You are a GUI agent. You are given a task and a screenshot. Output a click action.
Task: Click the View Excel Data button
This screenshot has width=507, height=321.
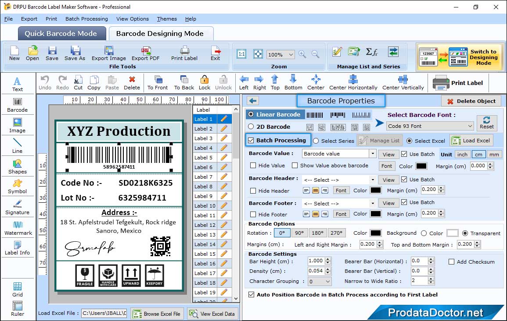(x=212, y=314)
